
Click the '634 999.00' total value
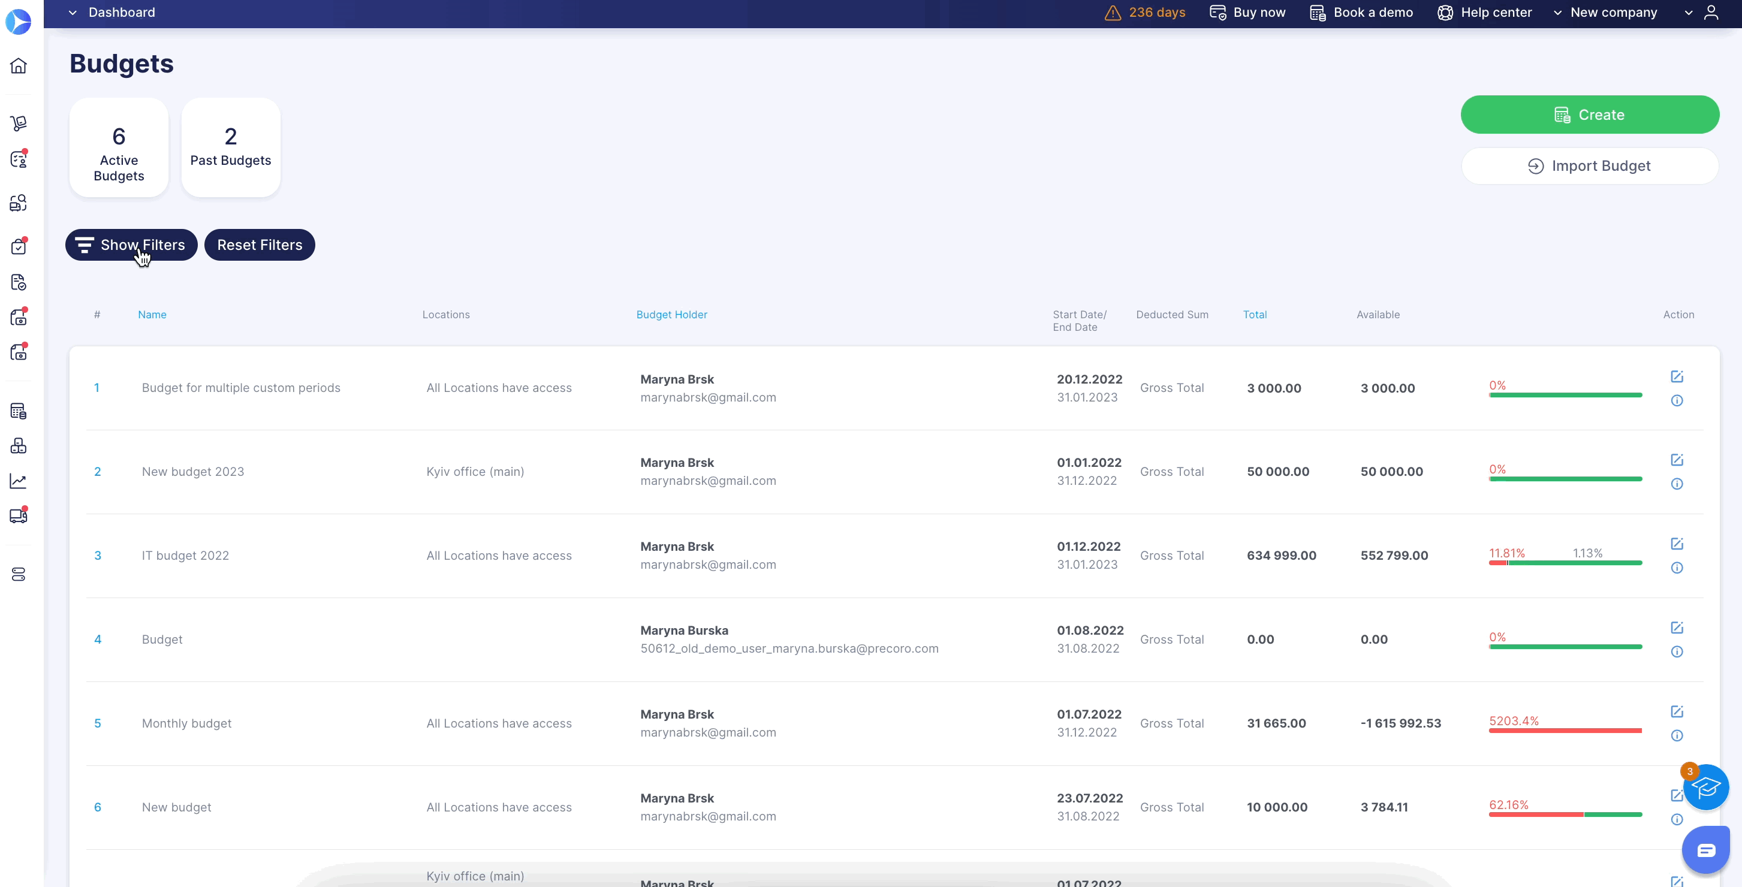1282,556
